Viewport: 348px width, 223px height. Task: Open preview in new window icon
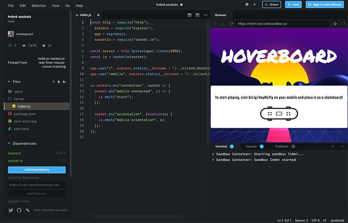tap(344, 24)
